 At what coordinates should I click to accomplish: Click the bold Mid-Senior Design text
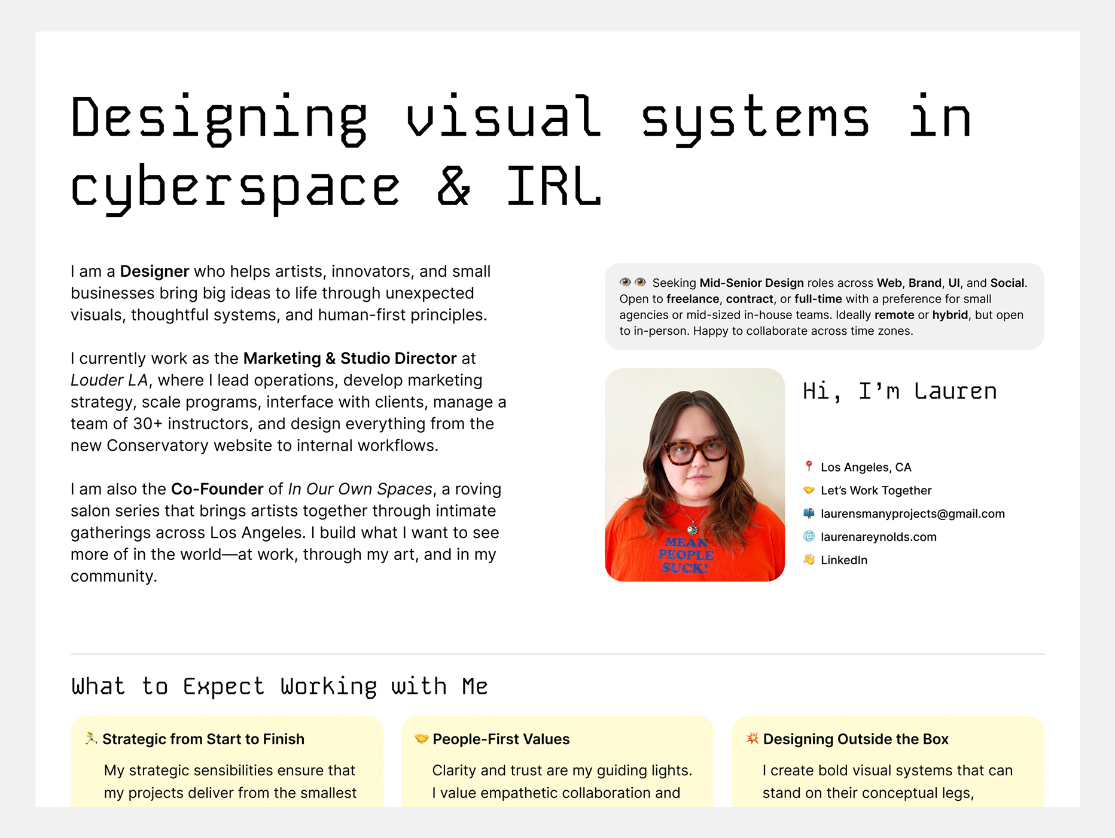tap(752, 283)
